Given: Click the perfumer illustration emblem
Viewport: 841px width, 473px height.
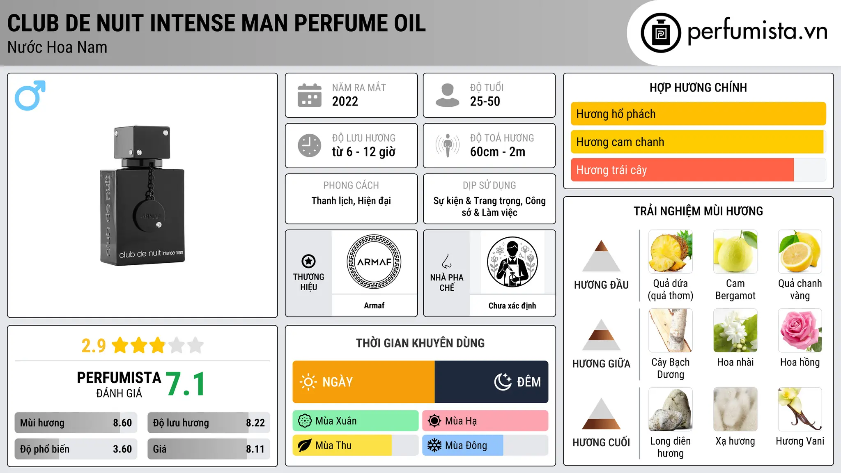Looking at the screenshot, I should point(512,262).
